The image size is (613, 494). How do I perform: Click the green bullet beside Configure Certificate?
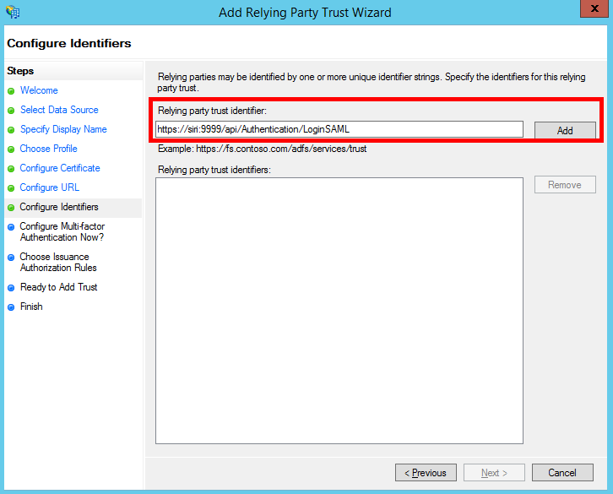pyautogui.click(x=11, y=169)
